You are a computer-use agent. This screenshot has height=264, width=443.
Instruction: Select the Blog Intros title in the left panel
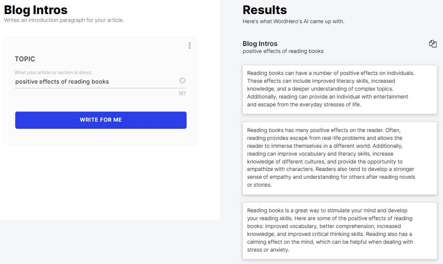tap(35, 10)
